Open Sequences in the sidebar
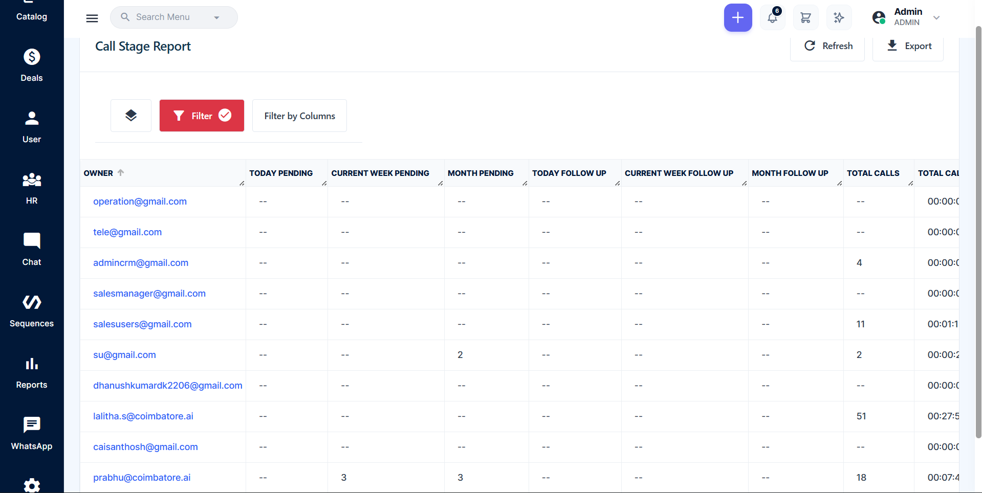The width and height of the screenshot is (982, 493). point(32,311)
